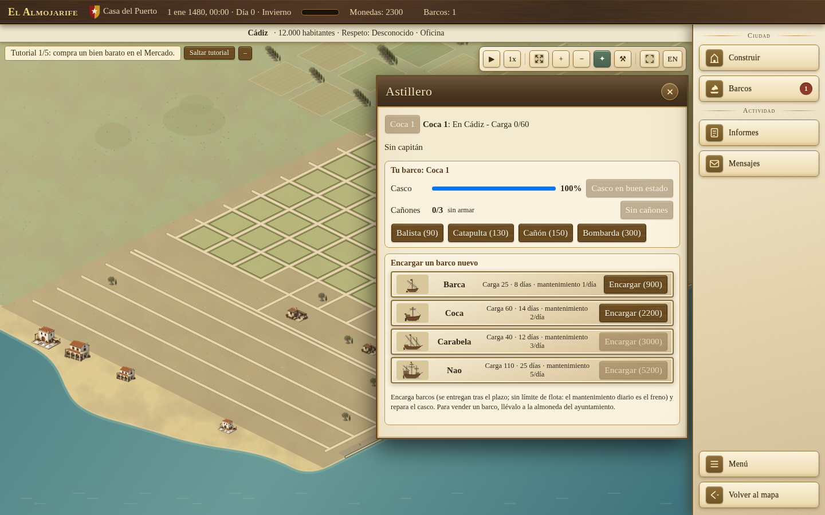Collapse the tutorial hint with minus button

point(245,53)
